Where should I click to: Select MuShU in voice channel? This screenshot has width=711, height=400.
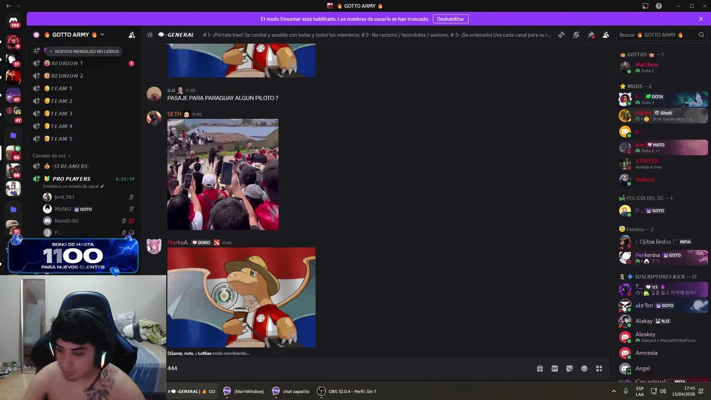point(89,209)
